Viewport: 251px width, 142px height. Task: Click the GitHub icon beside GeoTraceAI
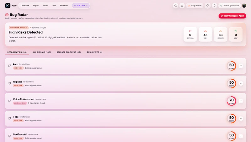click(10, 136)
